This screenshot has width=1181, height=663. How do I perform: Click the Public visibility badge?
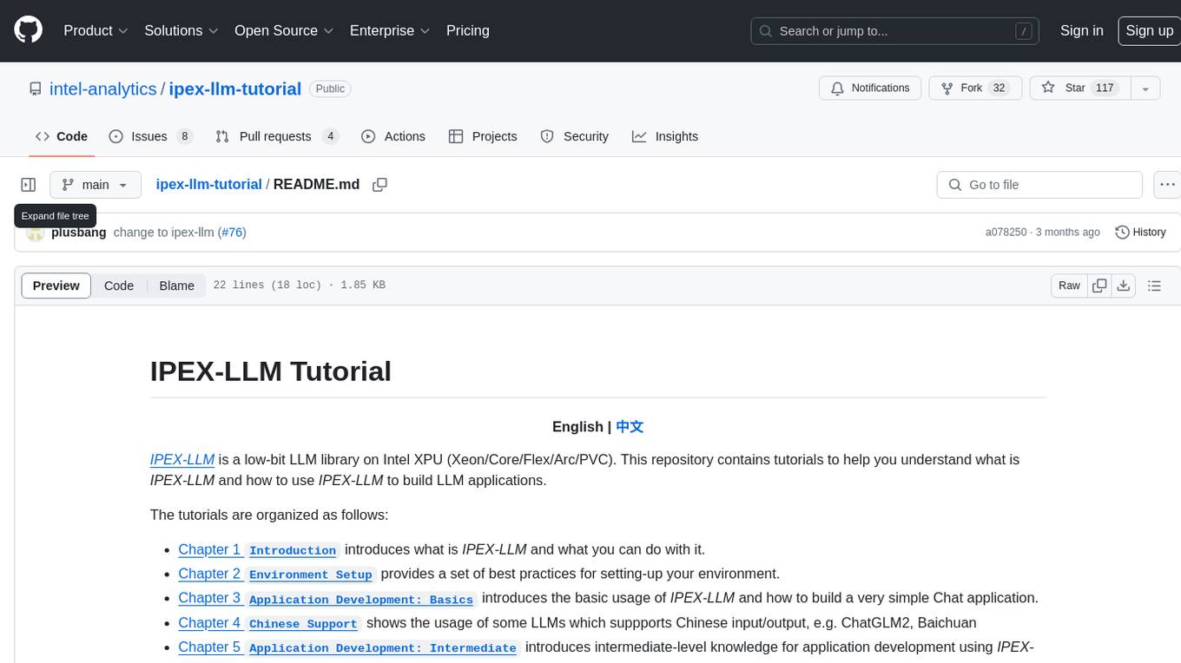point(330,89)
